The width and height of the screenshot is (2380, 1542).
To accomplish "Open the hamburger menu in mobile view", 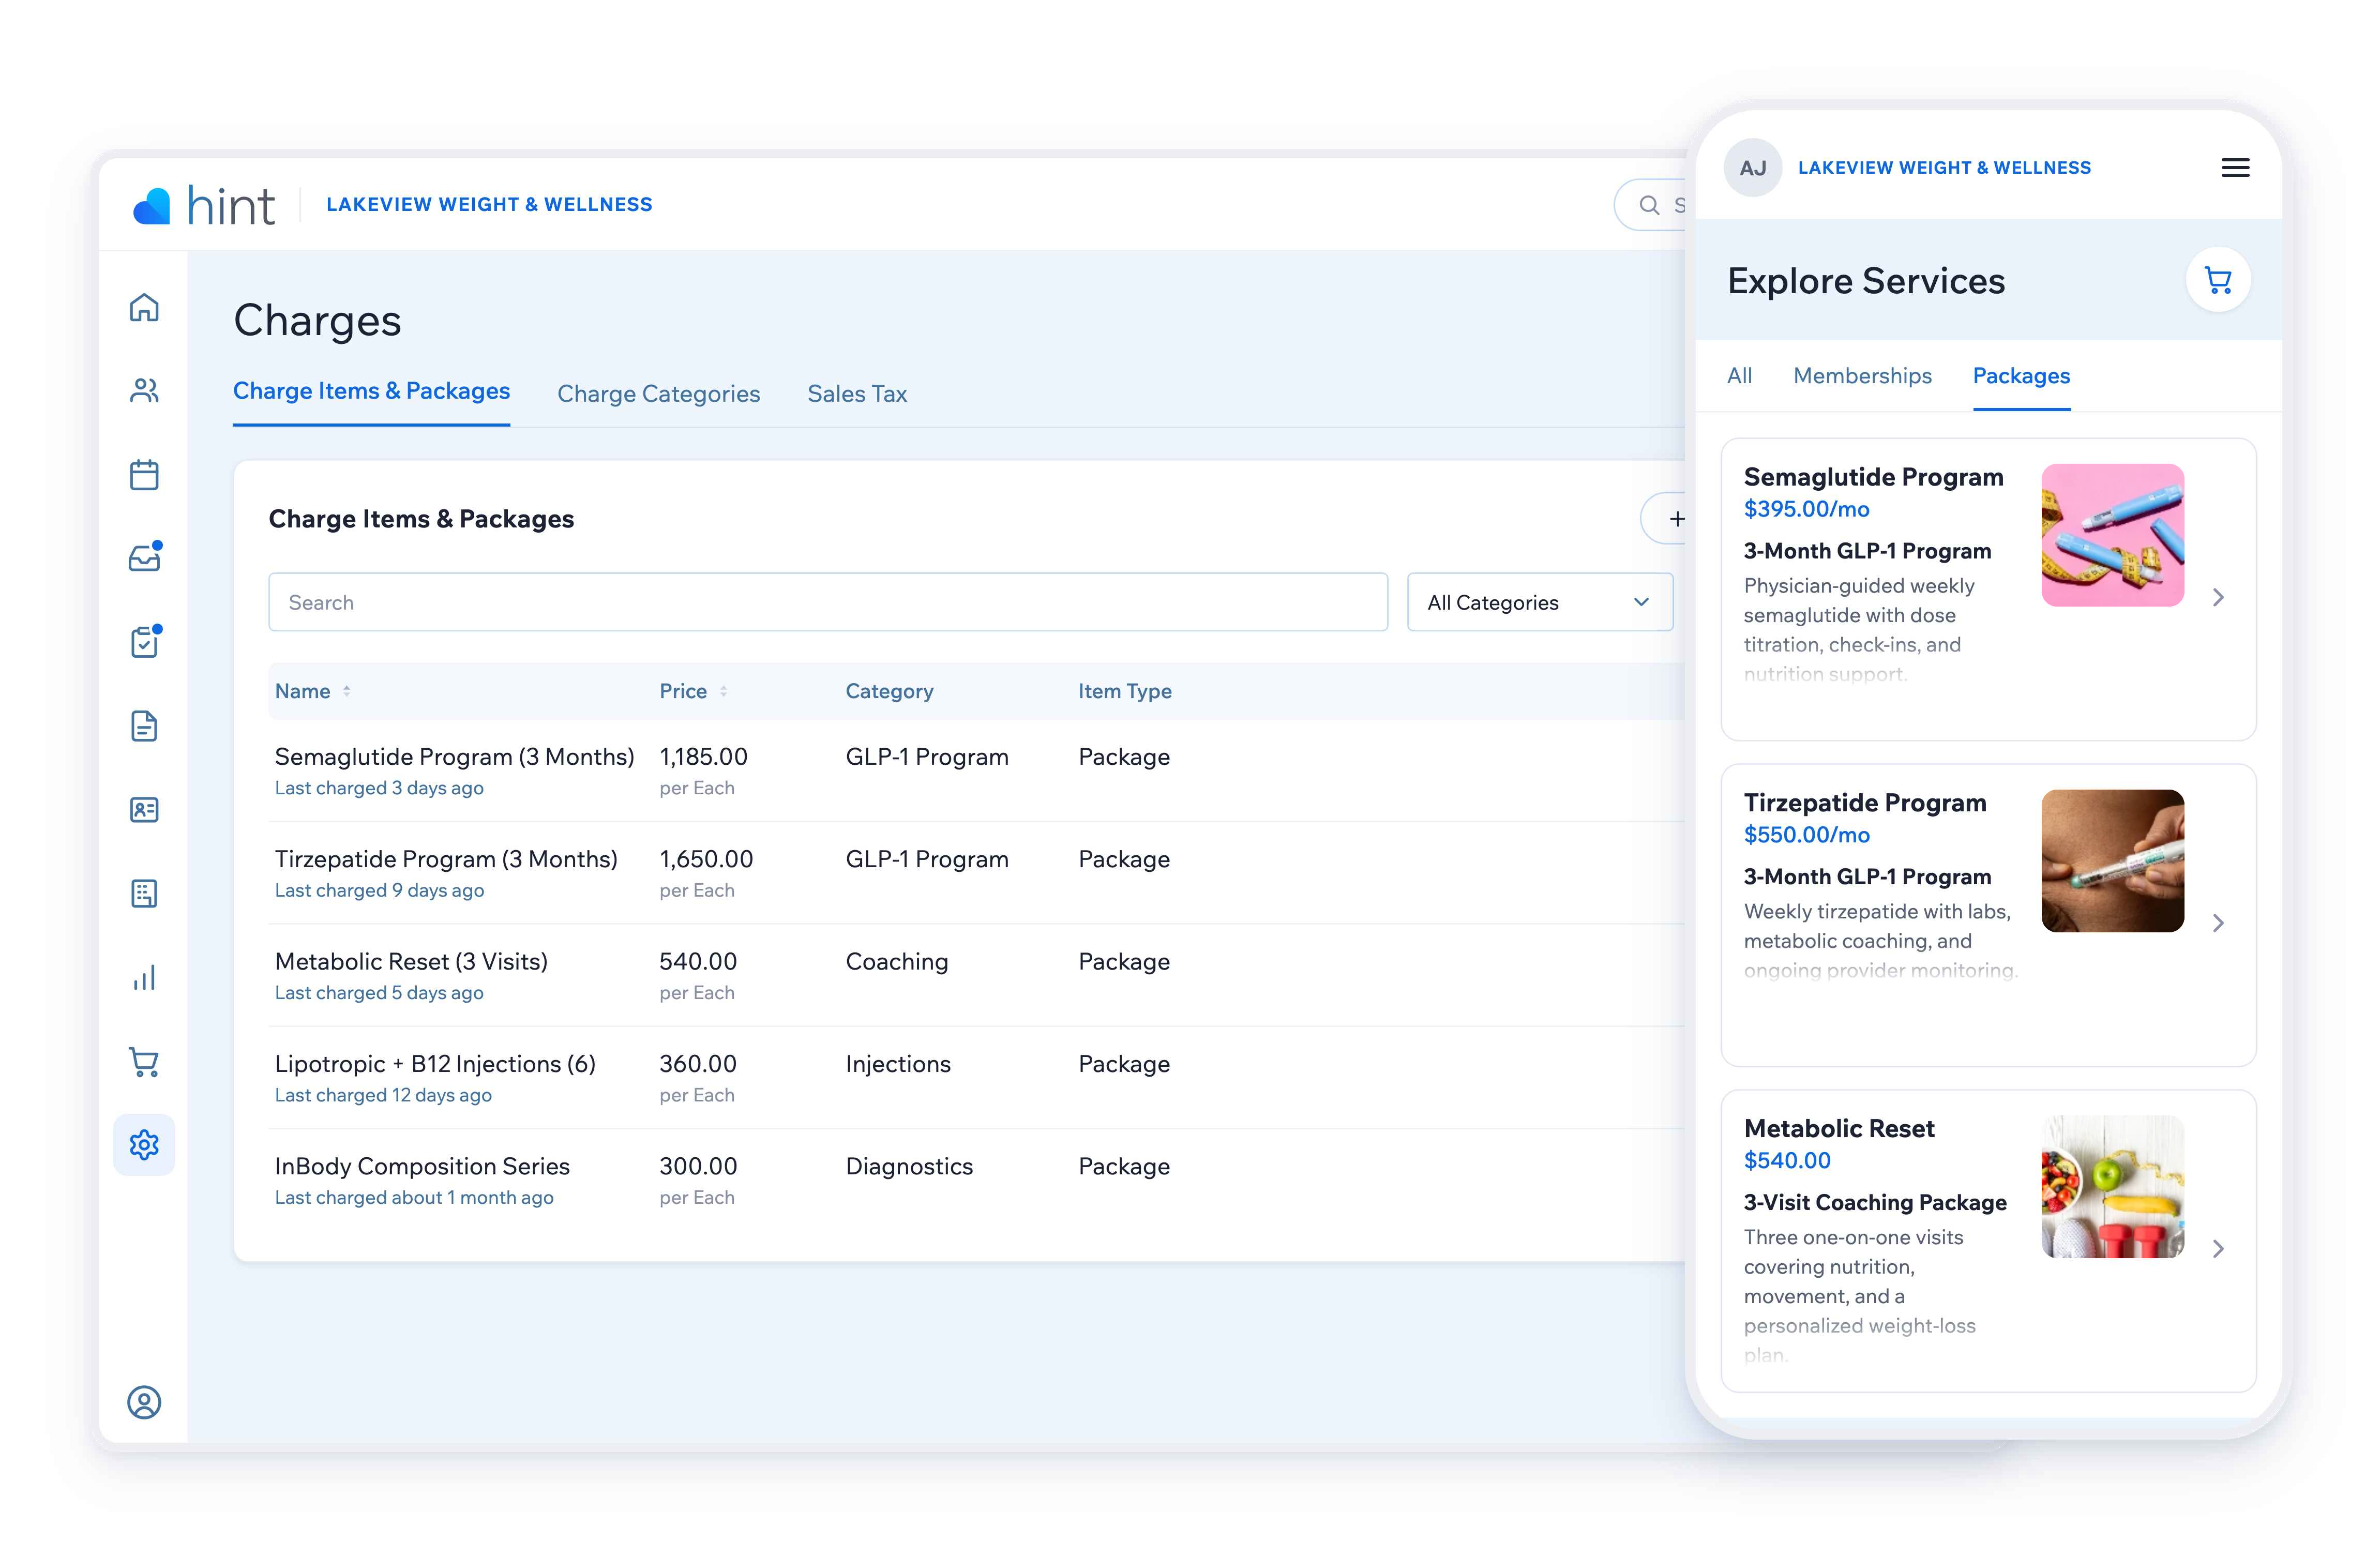I will click(2235, 167).
